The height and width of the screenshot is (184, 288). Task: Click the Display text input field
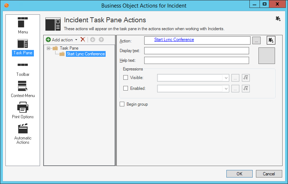point(196,51)
